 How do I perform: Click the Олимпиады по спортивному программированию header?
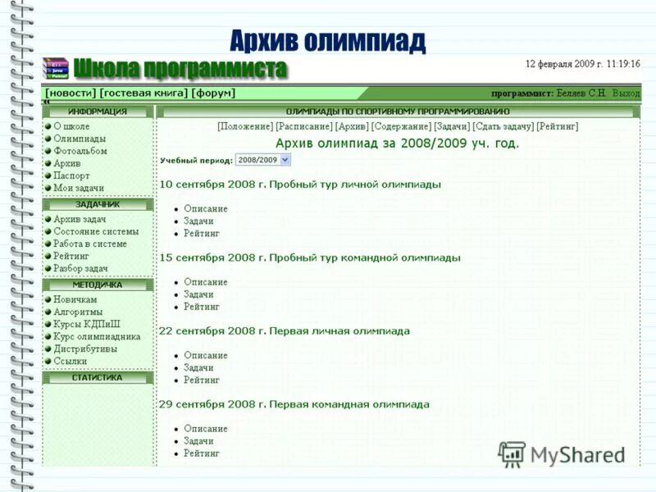click(x=398, y=112)
